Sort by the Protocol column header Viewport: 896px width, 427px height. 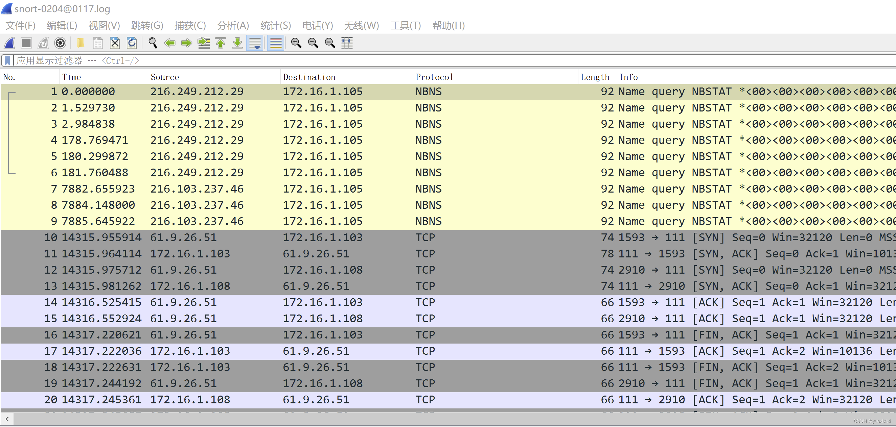point(496,77)
